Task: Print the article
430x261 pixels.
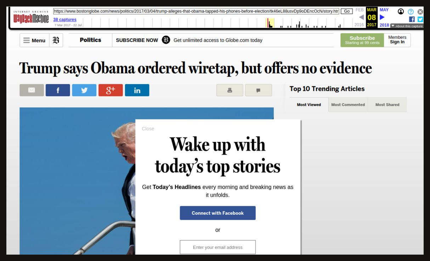Action: point(230,90)
